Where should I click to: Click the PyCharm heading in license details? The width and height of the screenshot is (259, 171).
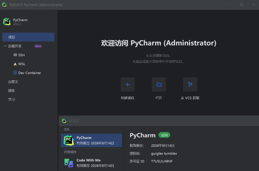[143, 135]
